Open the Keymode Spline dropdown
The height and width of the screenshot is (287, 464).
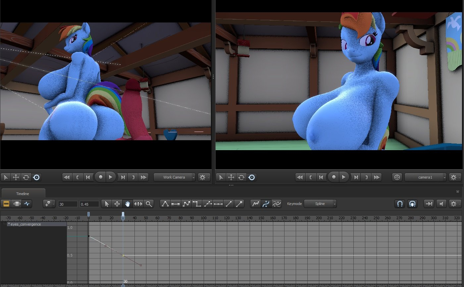click(x=320, y=204)
